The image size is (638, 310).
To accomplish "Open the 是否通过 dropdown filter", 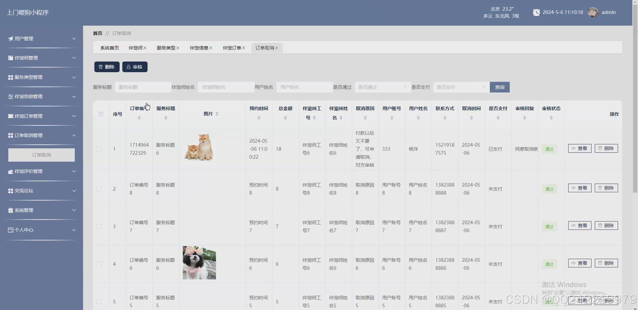I will [x=383, y=87].
